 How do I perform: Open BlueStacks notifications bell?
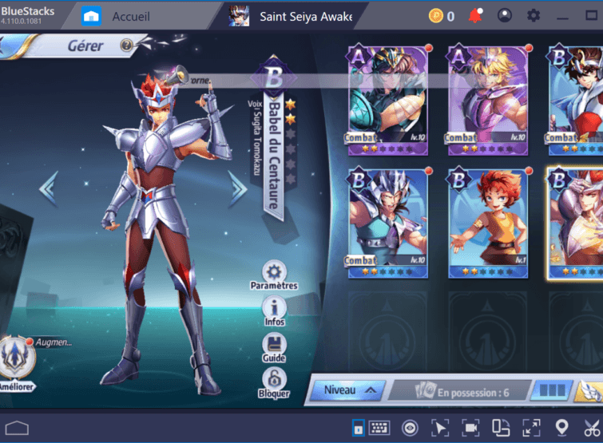pyautogui.click(x=475, y=16)
